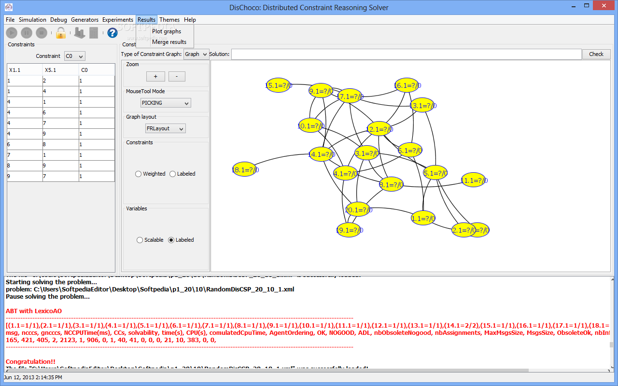Select graph node 3.1
This screenshot has height=386, width=618.
point(367,153)
